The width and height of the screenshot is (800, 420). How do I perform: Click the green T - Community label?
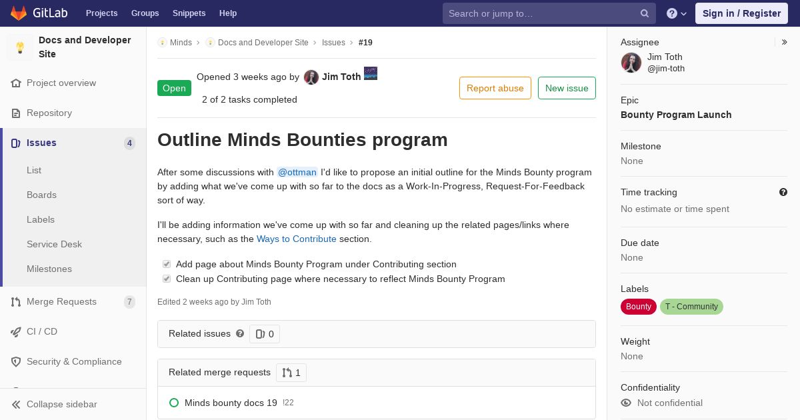(x=691, y=307)
